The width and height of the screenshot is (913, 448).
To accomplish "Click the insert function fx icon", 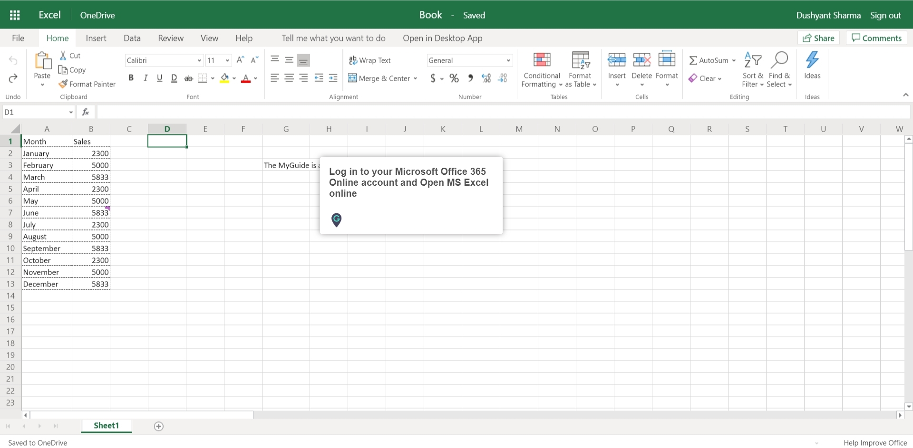I will point(86,112).
